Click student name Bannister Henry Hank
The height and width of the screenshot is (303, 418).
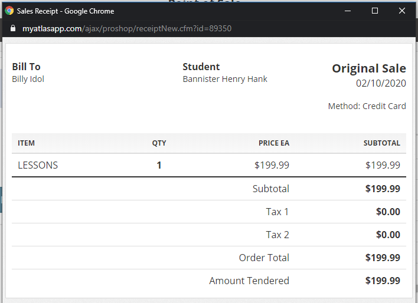pos(224,79)
